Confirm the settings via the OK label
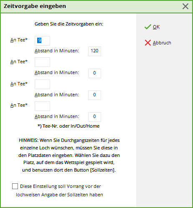 pos(156,27)
